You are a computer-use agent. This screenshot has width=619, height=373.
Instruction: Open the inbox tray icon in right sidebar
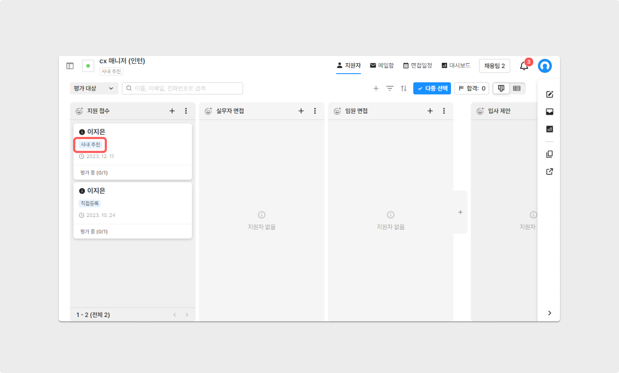(x=550, y=112)
